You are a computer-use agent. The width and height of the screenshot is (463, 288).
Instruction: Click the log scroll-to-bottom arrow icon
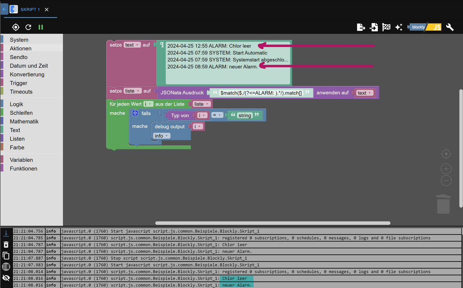(x=6, y=233)
